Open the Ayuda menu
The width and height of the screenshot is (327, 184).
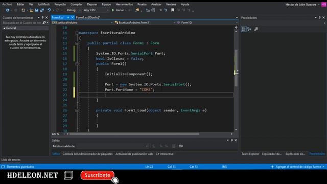[x=185, y=4]
